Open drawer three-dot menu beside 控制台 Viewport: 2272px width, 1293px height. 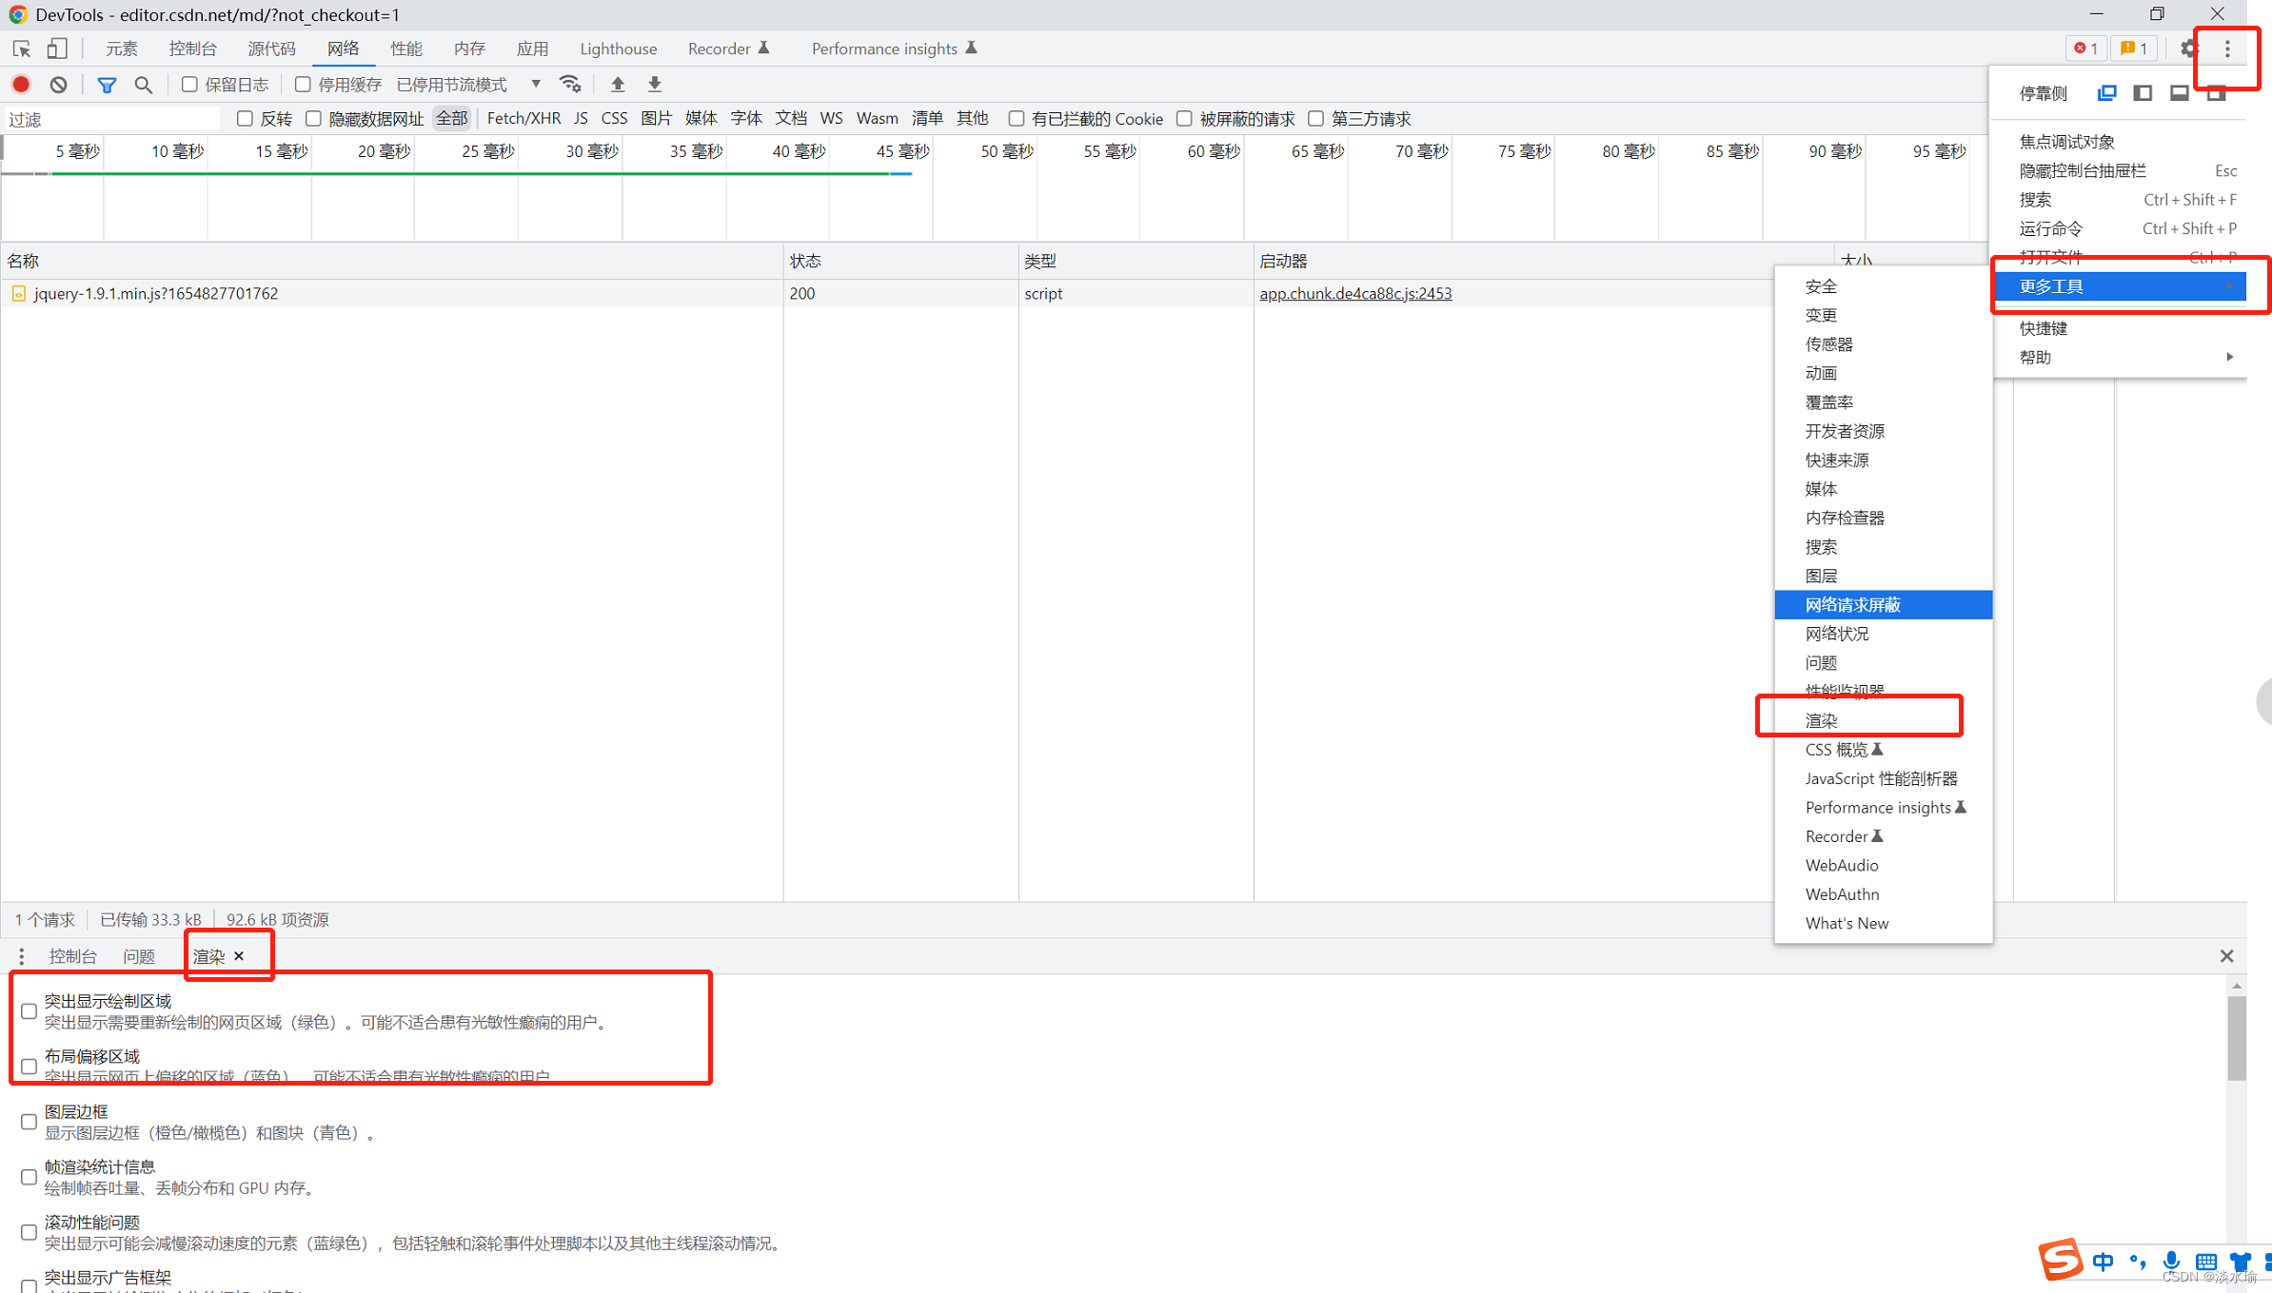(x=21, y=956)
